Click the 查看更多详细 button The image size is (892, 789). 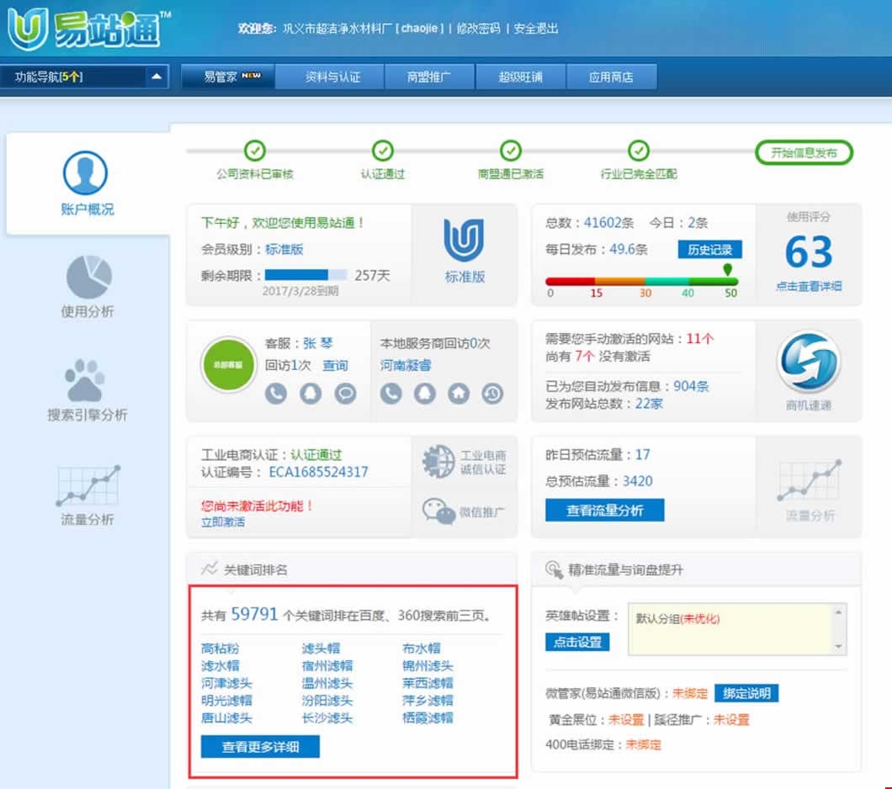coord(260,747)
